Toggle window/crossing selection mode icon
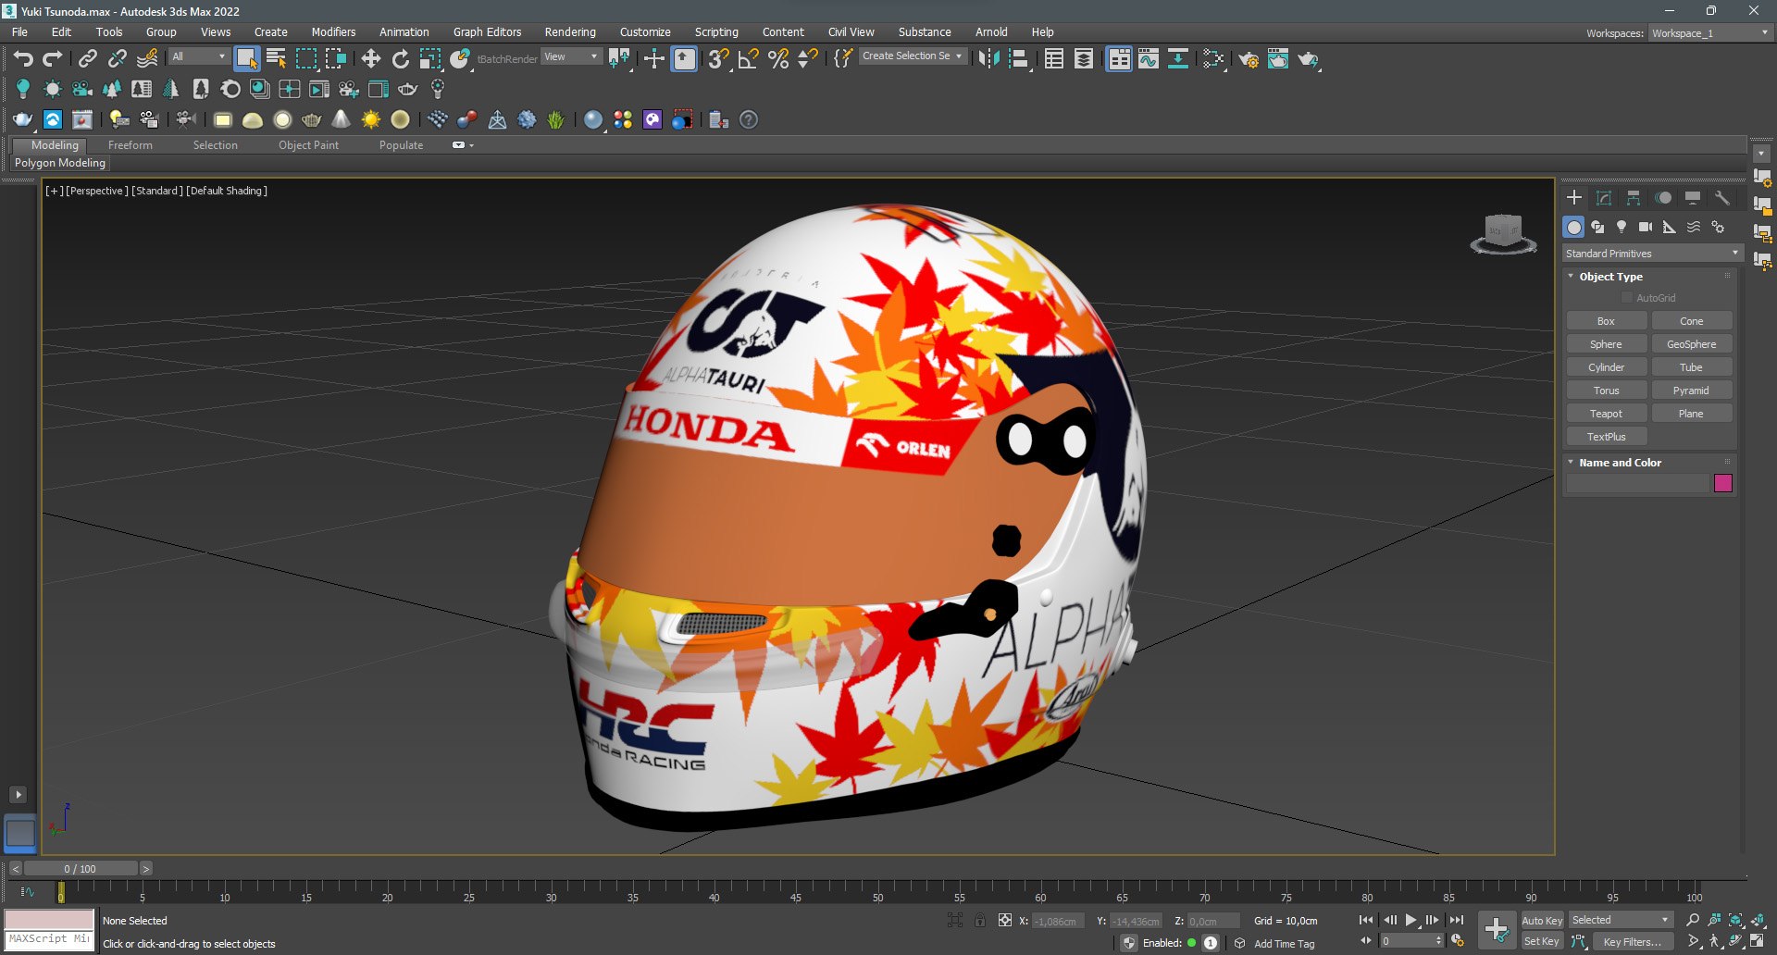Image resolution: width=1777 pixels, height=955 pixels. click(x=335, y=59)
